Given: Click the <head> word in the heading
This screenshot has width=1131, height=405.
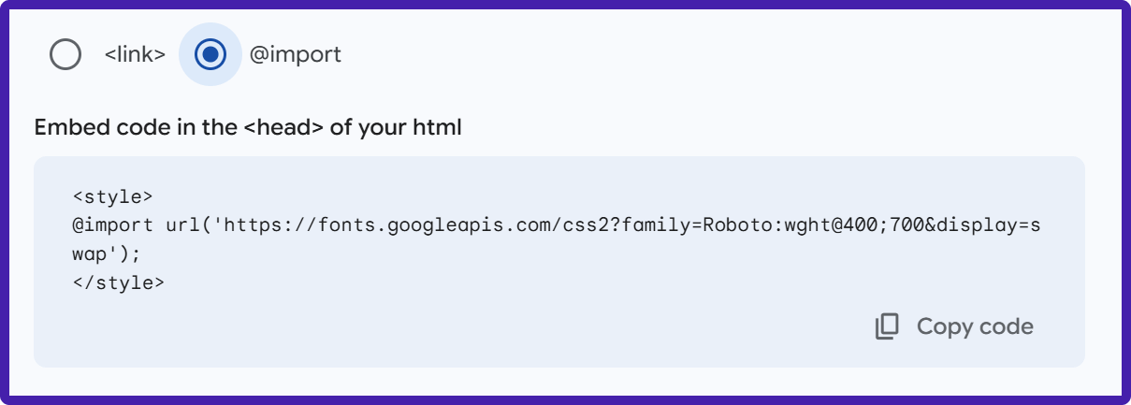Looking at the screenshot, I should (283, 127).
